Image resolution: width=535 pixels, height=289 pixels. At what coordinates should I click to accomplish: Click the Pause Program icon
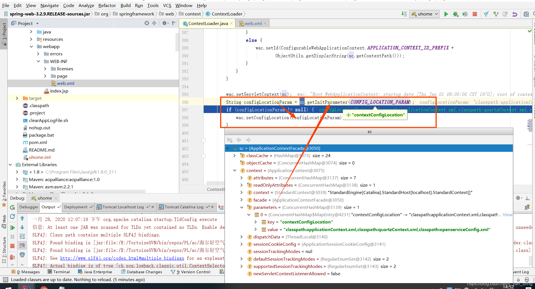[12, 237]
